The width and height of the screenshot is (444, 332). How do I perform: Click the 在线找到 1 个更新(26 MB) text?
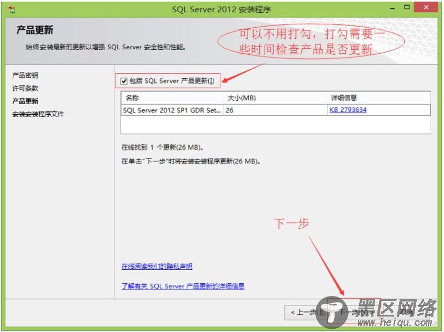point(163,147)
